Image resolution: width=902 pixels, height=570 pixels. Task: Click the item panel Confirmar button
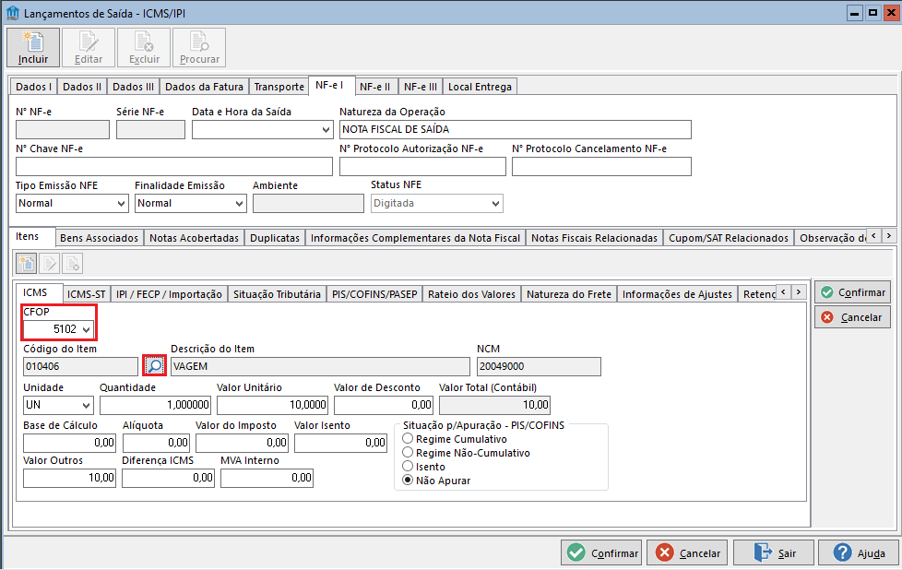(x=852, y=292)
